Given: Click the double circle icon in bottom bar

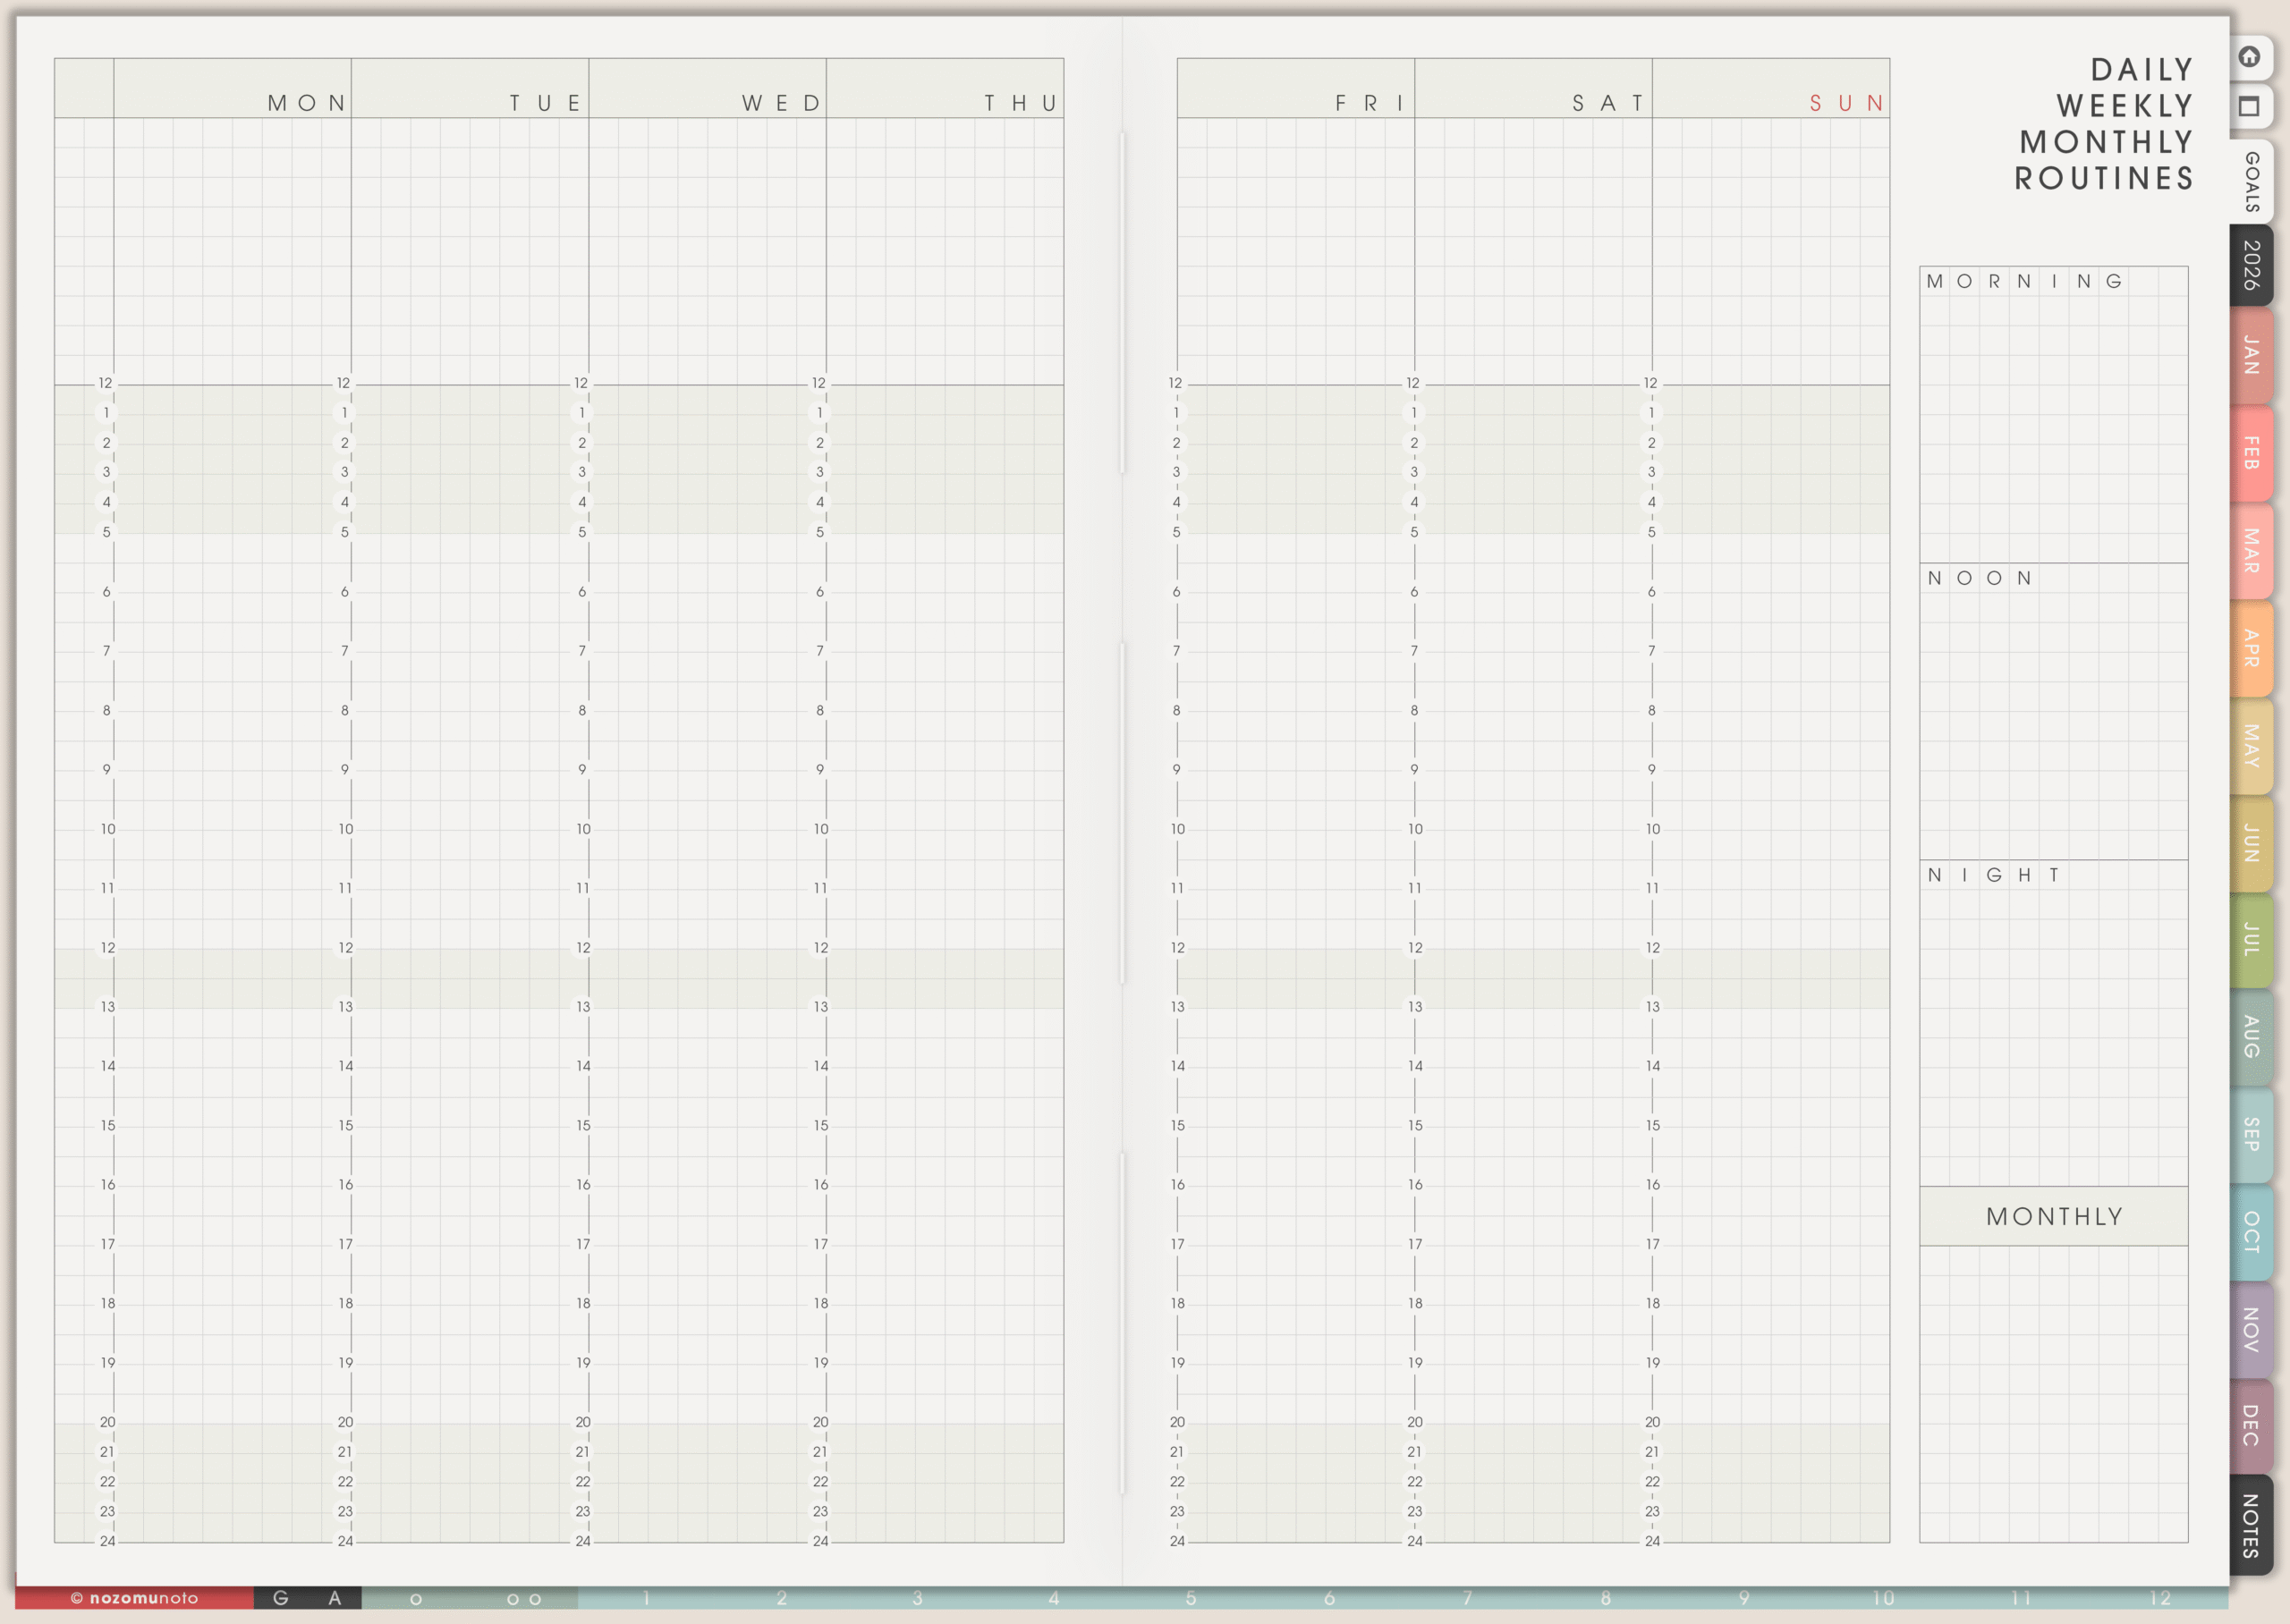Looking at the screenshot, I should tap(524, 1599).
